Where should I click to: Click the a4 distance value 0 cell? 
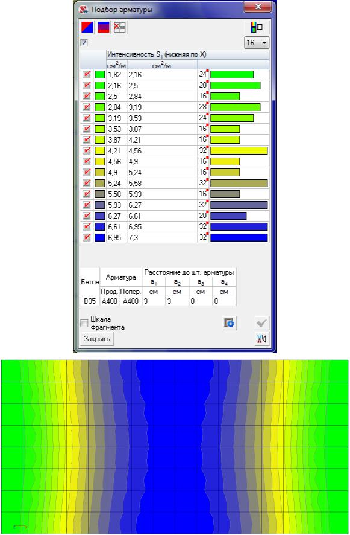pos(224,301)
